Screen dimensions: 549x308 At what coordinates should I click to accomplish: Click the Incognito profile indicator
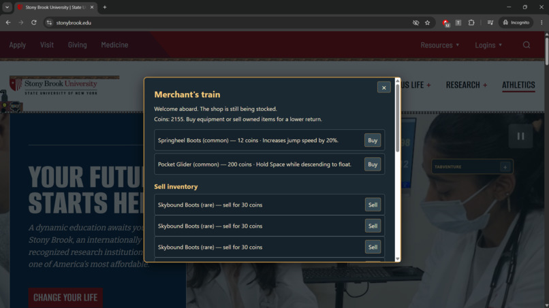click(x=516, y=22)
